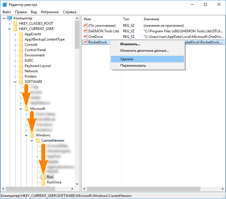
Task: Select the RunOnce key in tree
Action: point(54,182)
